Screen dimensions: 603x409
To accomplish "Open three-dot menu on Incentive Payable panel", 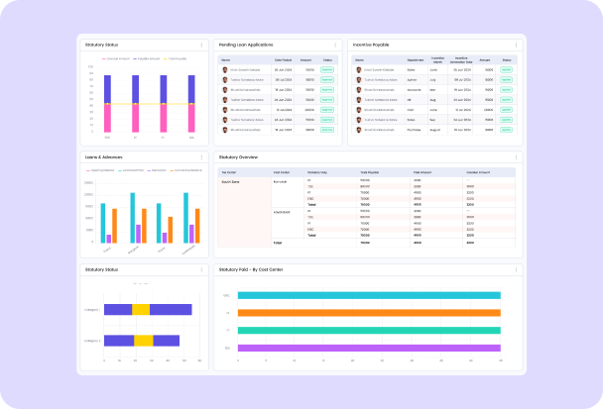I will (x=516, y=45).
